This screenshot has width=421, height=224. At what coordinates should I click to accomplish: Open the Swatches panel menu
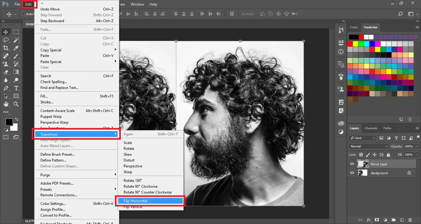417,27
